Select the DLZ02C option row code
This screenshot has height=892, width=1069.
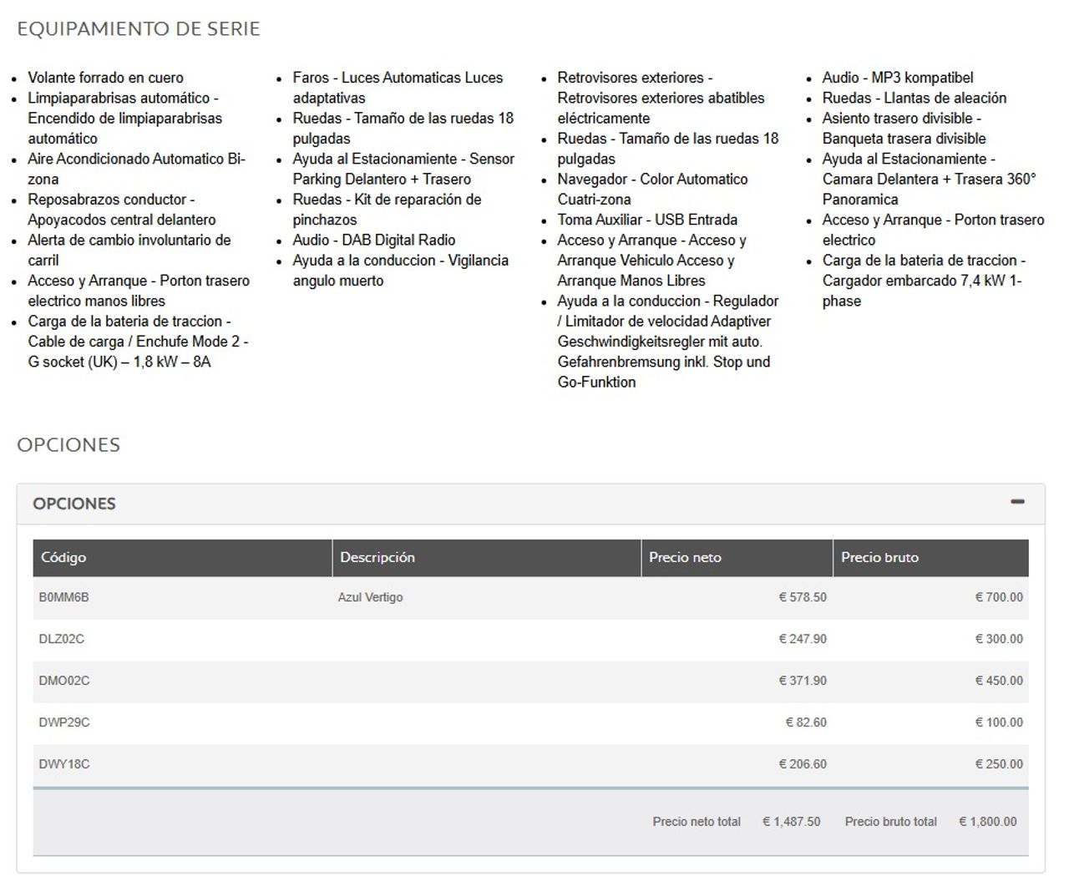point(61,639)
